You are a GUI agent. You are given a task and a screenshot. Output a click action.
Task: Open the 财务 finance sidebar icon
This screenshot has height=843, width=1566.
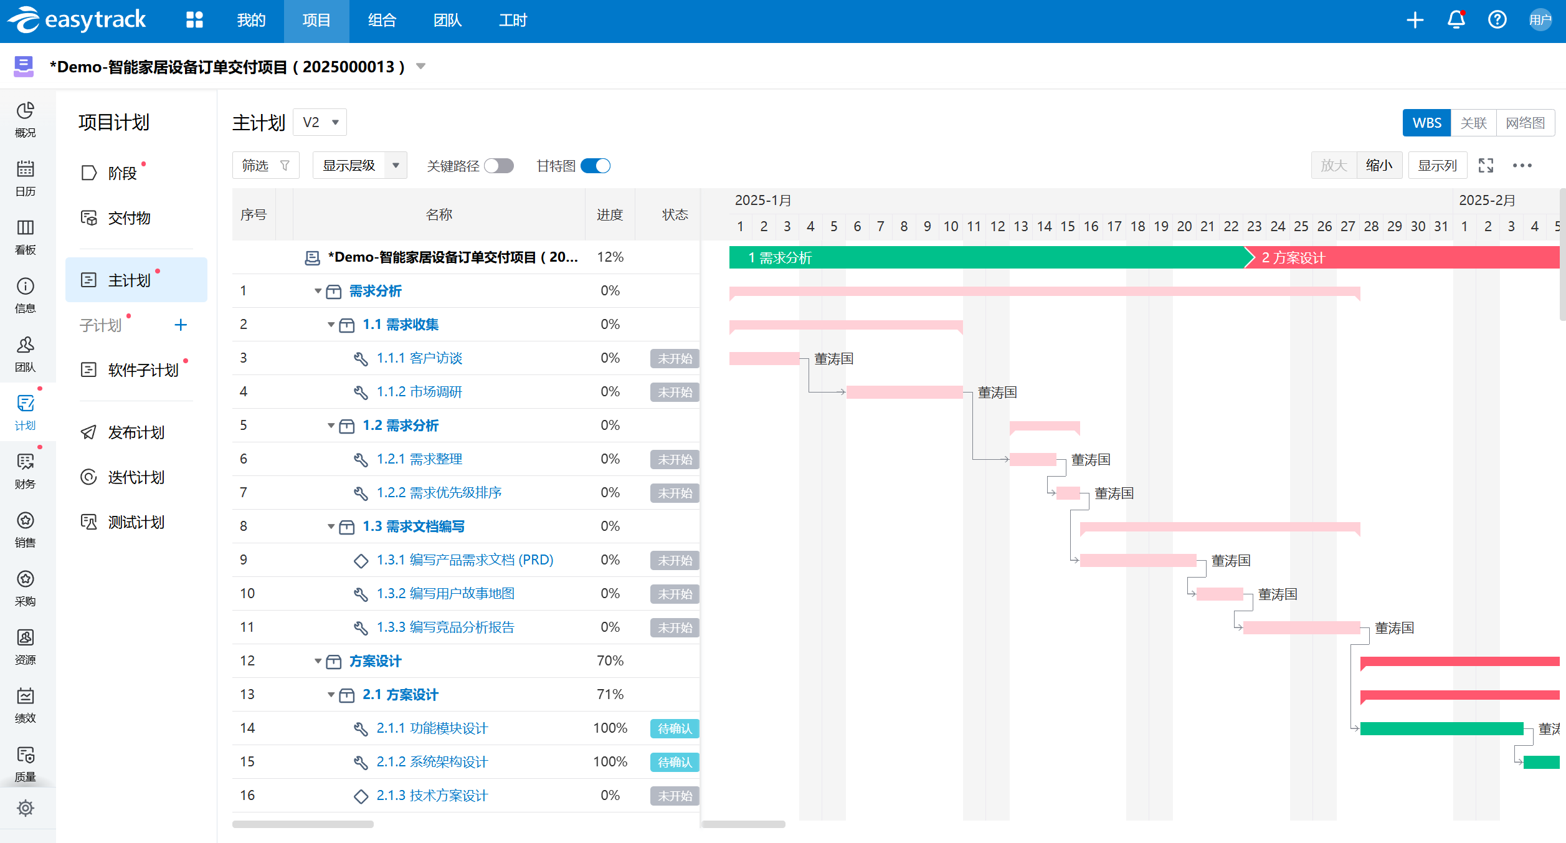25,470
